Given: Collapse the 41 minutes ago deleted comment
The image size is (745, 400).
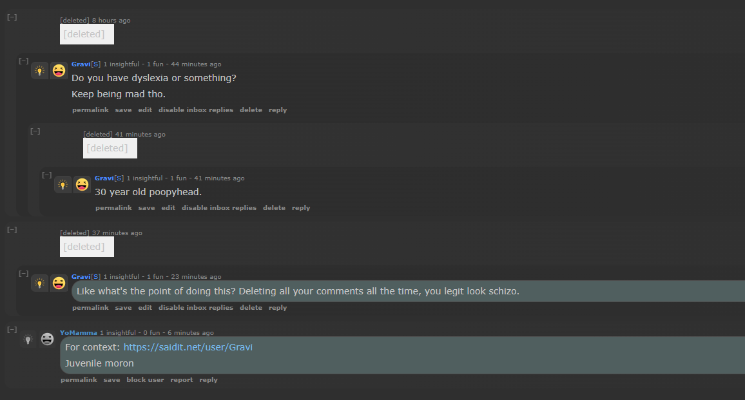Looking at the screenshot, I should coord(35,131).
